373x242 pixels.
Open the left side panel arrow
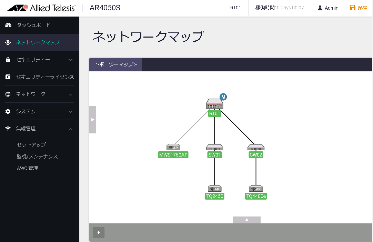93,120
